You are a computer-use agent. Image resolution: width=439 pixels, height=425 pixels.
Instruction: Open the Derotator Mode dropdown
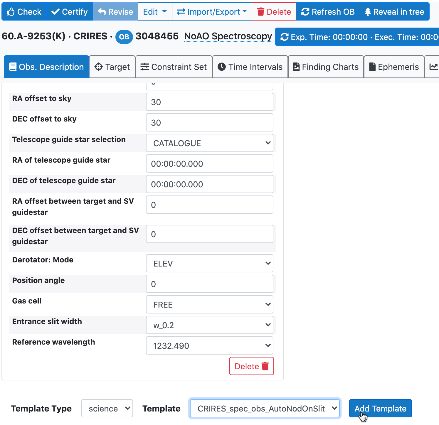(x=209, y=264)
